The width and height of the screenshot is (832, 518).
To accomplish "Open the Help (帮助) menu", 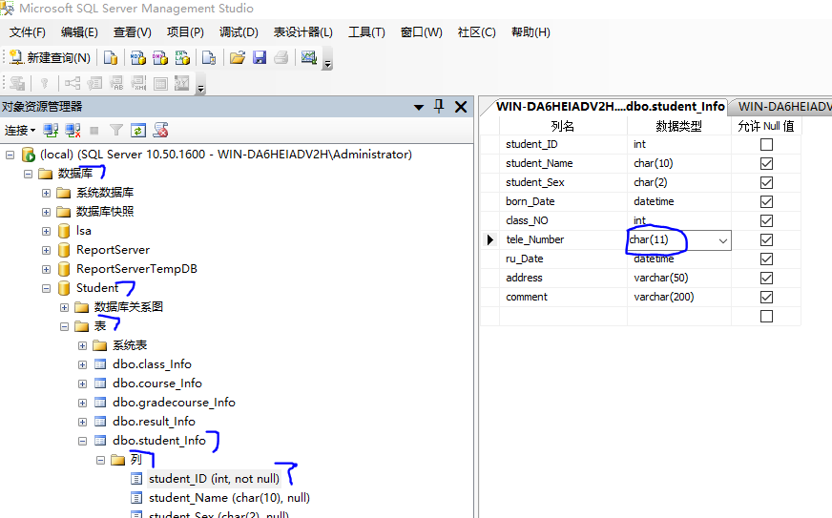I will [x=530, y=32].
